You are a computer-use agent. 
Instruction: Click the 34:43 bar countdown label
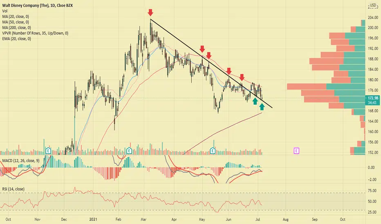[x=372, y=103]
